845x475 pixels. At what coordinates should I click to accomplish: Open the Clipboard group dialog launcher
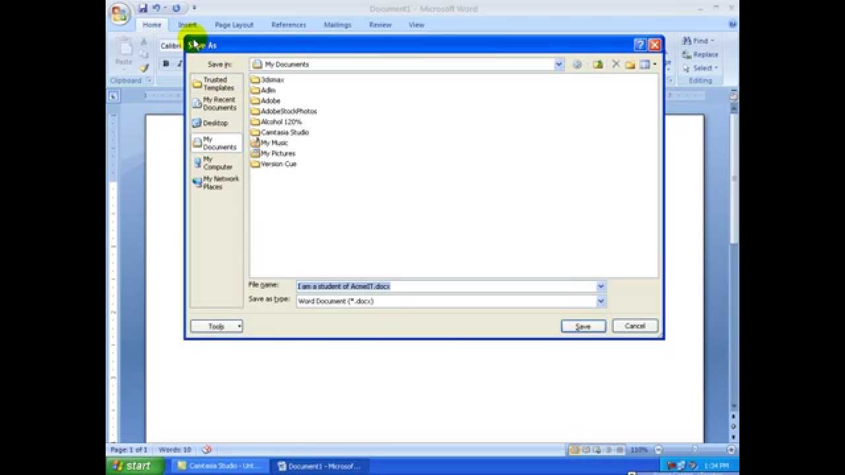(149, 80)
